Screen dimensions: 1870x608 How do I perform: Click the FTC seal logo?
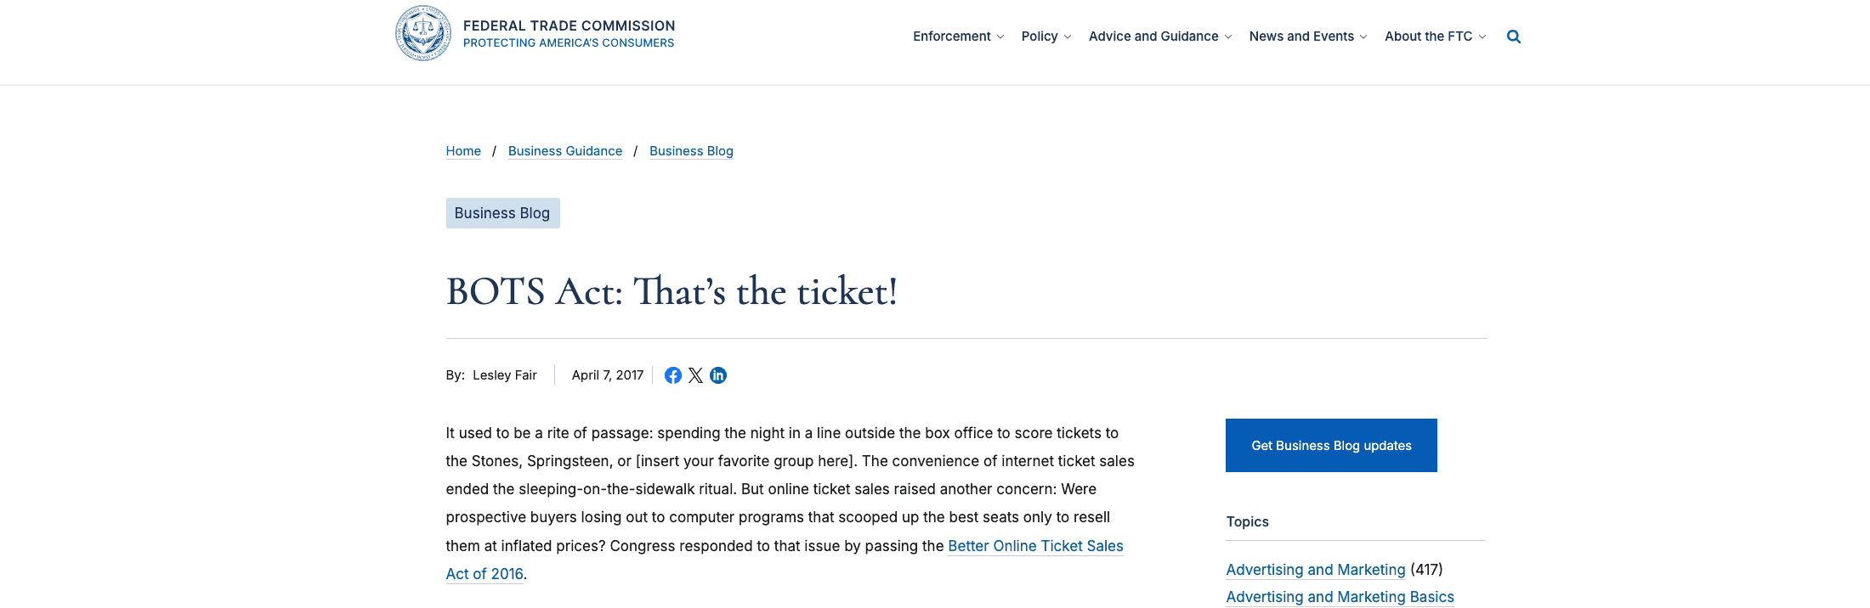click(x=423, y=34)
